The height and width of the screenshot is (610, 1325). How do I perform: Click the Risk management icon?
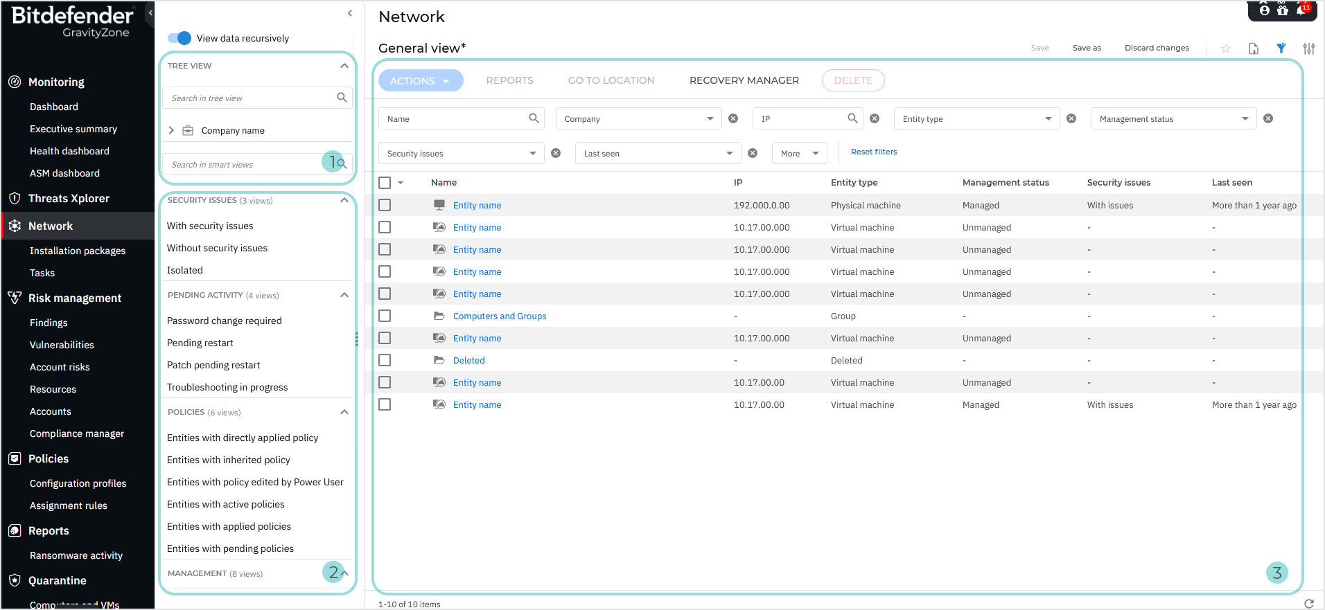click(x=15, y=298)
